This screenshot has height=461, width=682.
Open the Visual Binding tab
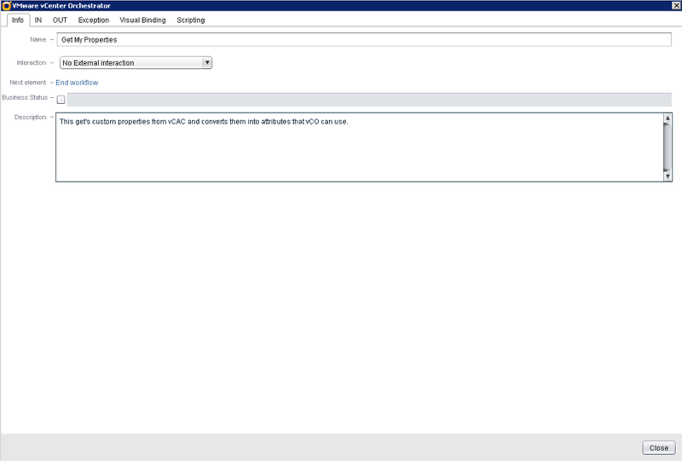tap(142, 20)
